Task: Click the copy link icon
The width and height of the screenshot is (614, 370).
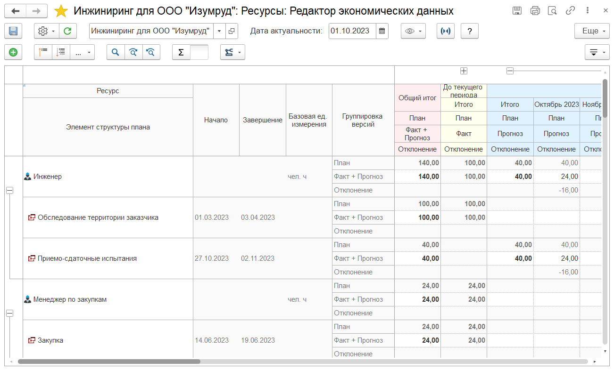Action: click(570, 11)
